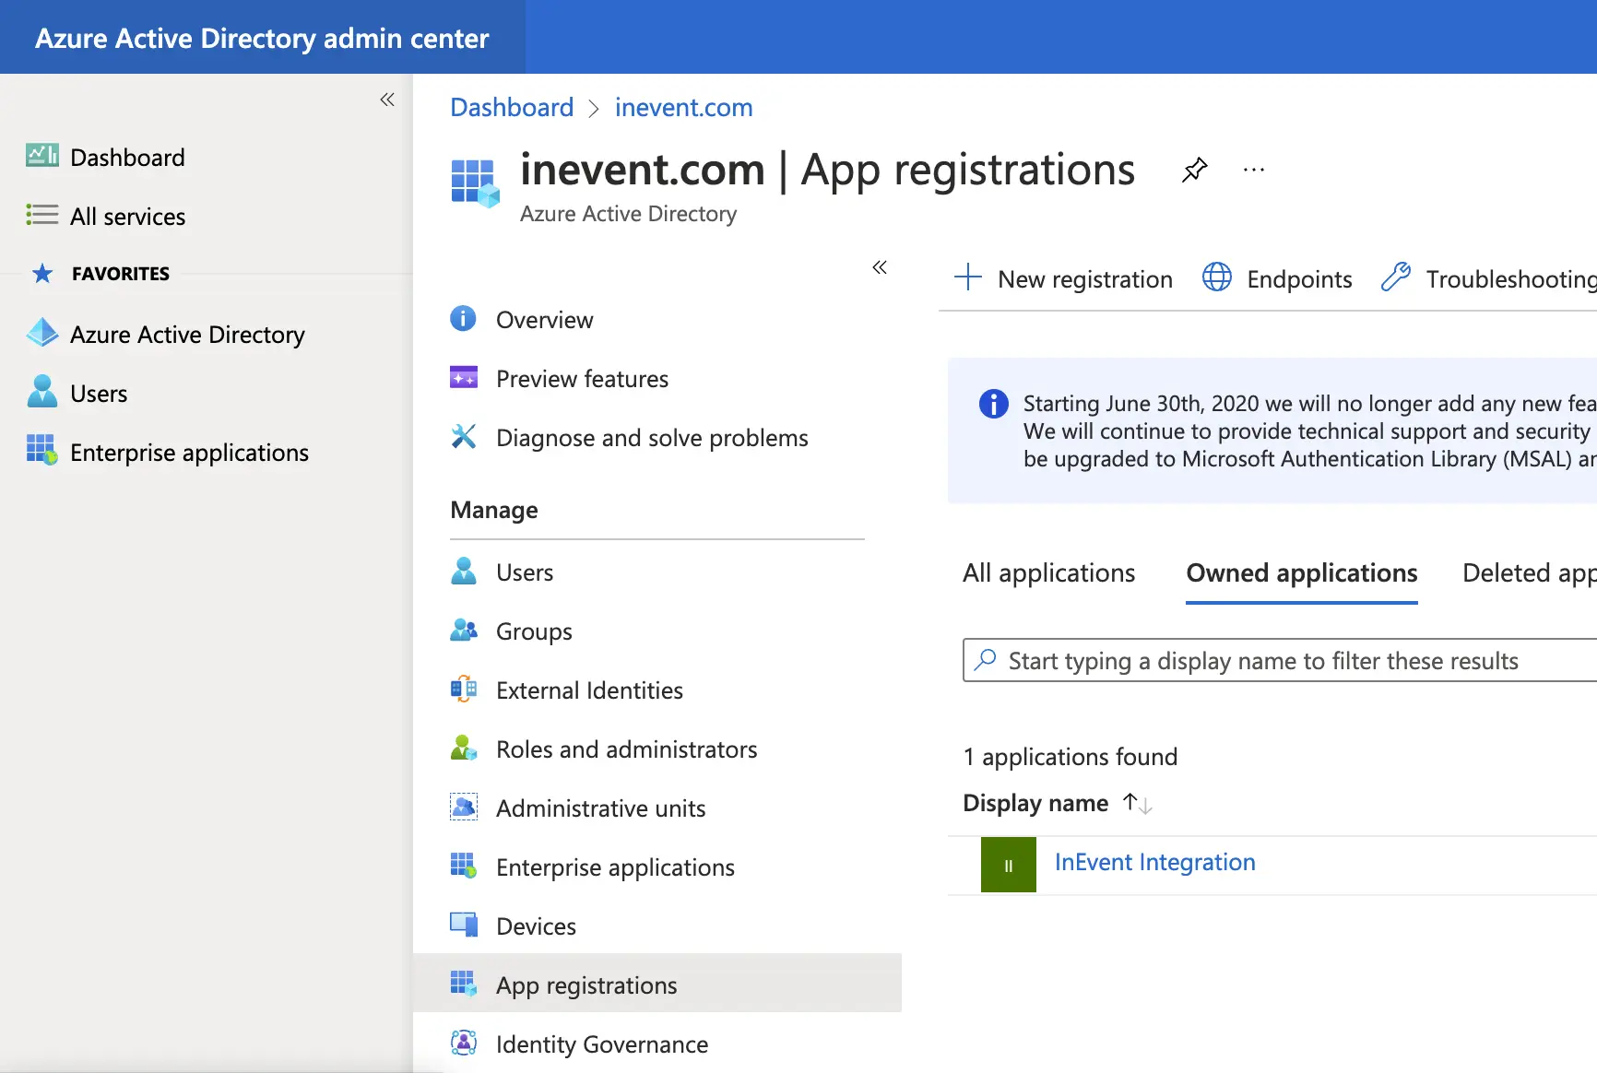Click the New registration plus icon

967,277
